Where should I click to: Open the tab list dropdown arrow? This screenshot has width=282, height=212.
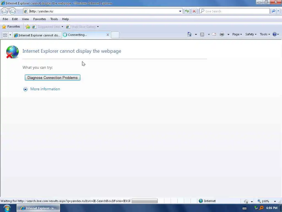(10, 35)
